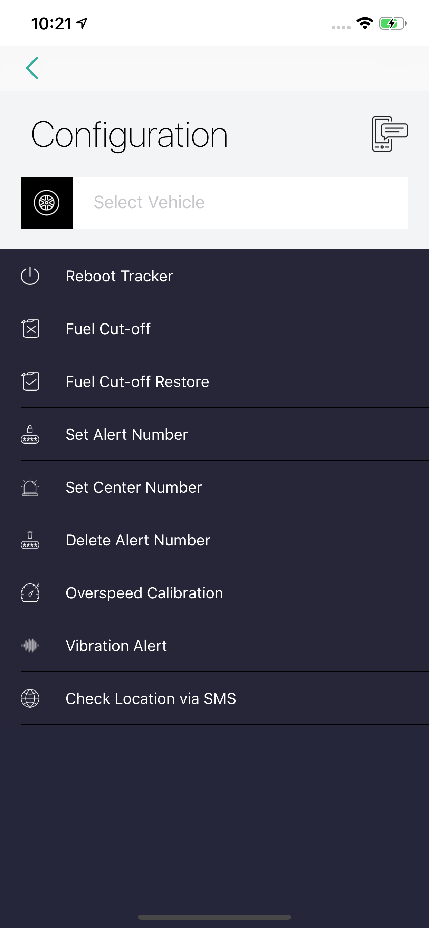429x928 pixels.
Task: Open the Select Vehicle dropdown field
Action: tap(240, 202)
